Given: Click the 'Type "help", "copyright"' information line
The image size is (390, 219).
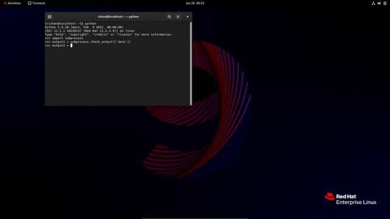Looking at the screenshot, I should (x=108, y=35).
